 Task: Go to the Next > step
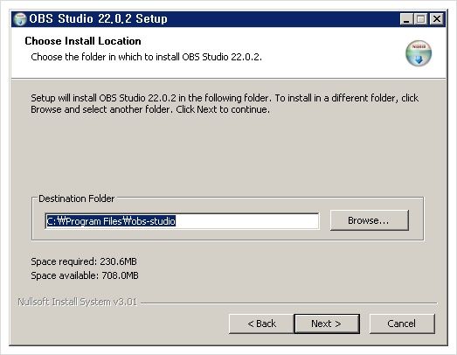click(327, 324)
